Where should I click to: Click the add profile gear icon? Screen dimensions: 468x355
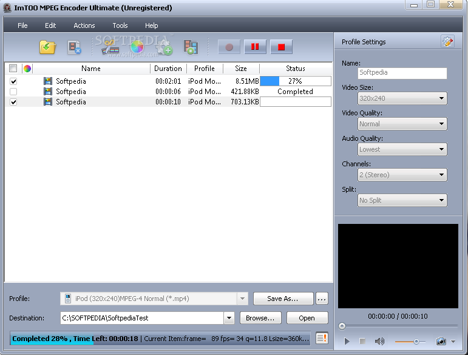pyautogui.click(x=164, y=48)
